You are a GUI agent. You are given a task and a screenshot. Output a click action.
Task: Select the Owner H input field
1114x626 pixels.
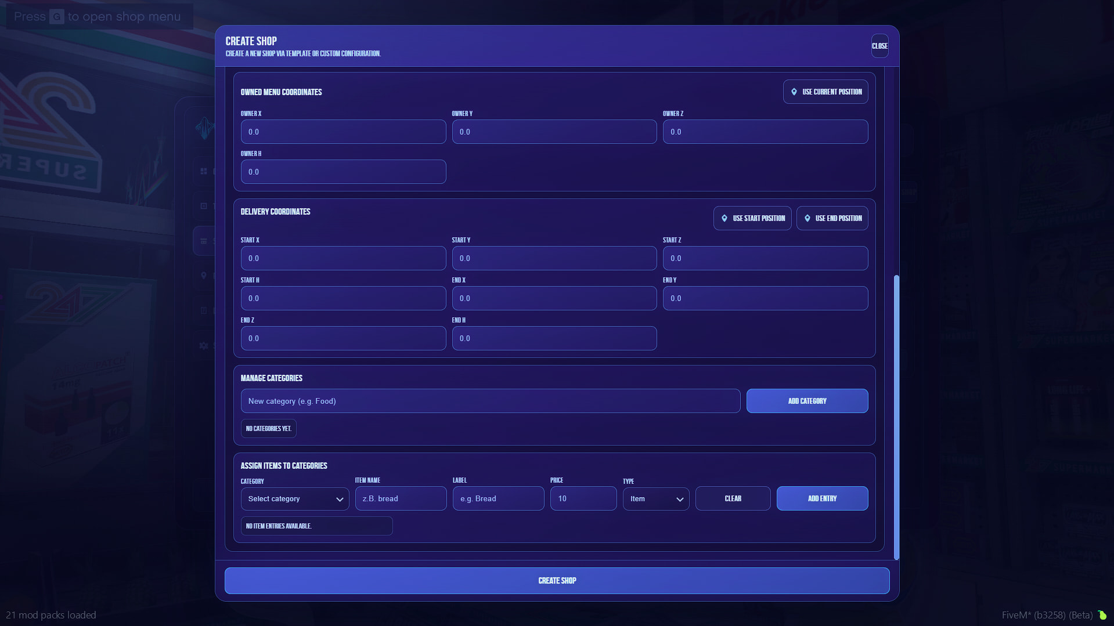tap(343, 172)
